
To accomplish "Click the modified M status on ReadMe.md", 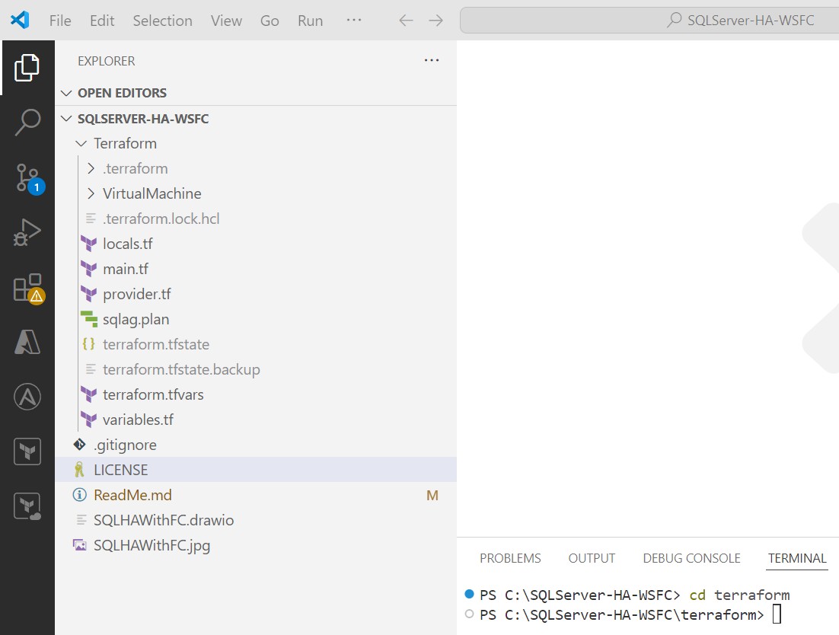I will (x=432, y=496).
